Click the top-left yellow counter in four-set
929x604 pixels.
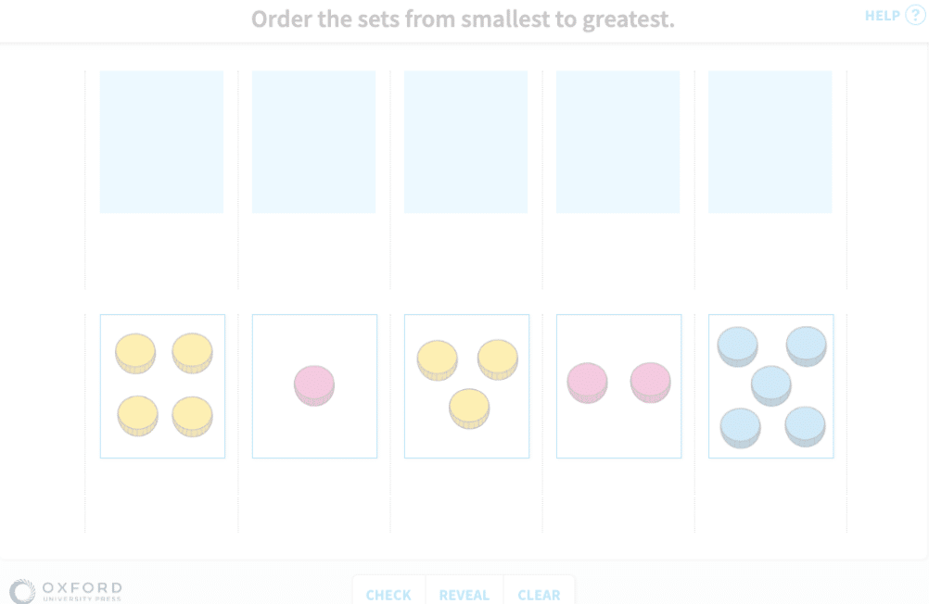coord(135,352)
